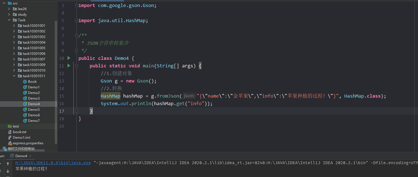The height and width of the screenshot is (177, 418).
Task: Click the rerun green arrow in Run panel
Action: point(1,164)
